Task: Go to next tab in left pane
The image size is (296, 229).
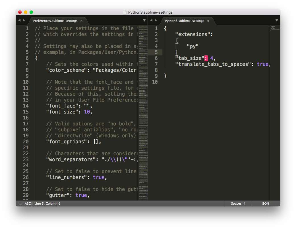Action: click(x=24, y=20)
